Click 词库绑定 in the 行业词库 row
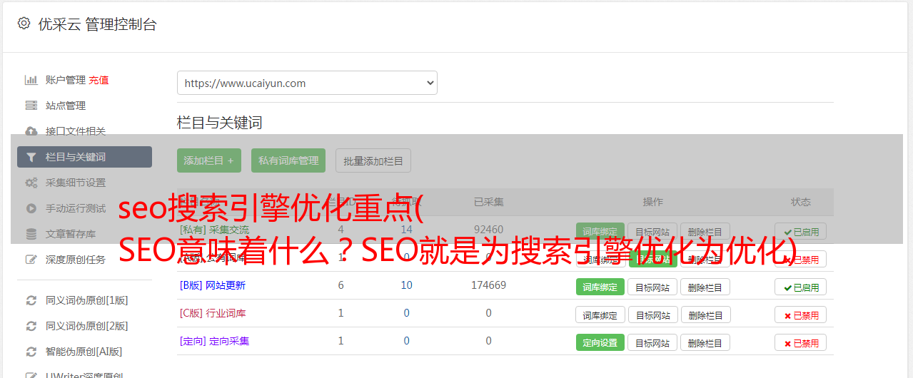The width and height of the screenshot is (913, 378). click(x=600, y=315)
